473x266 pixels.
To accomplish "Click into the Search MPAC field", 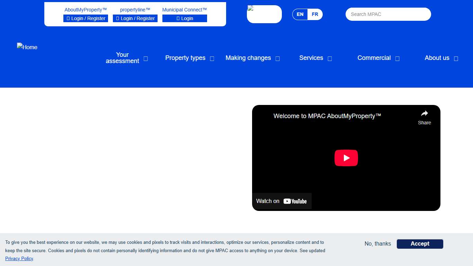I will click(x=388, y=14).
